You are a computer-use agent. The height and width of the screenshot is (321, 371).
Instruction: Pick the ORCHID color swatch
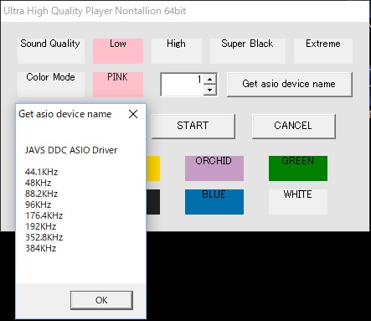point(214,168)
